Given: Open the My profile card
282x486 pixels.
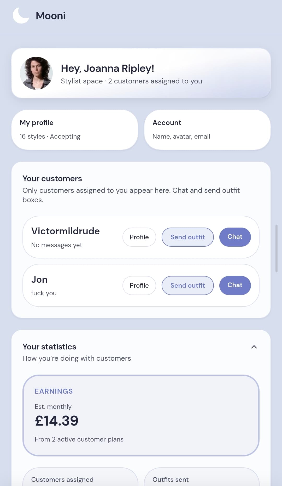Looking at the screenshot, I should (x=75, y=130).
